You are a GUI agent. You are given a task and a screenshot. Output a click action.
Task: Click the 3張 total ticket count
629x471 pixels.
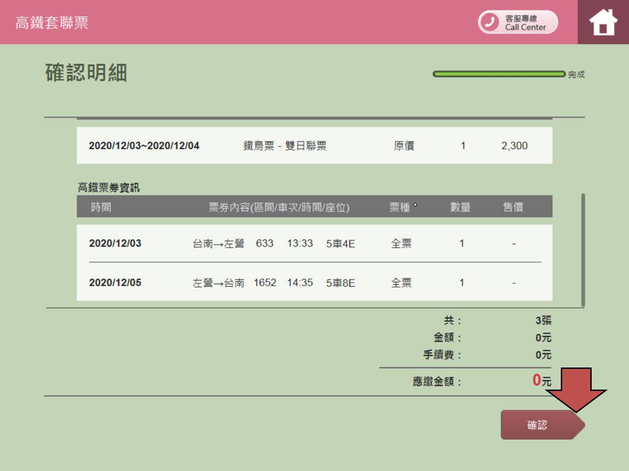tap(543, 320)
